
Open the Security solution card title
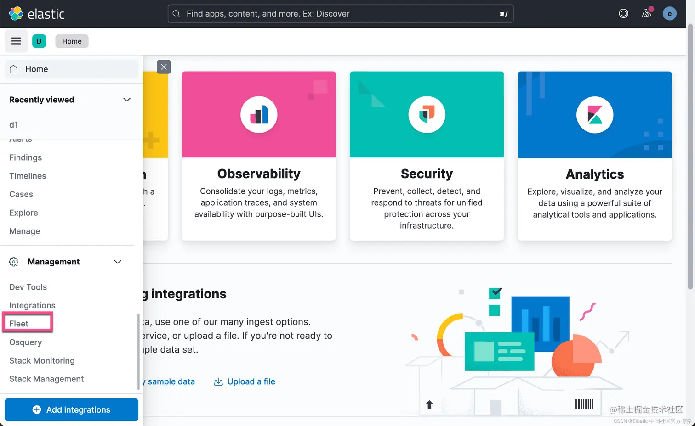point(427,174)
